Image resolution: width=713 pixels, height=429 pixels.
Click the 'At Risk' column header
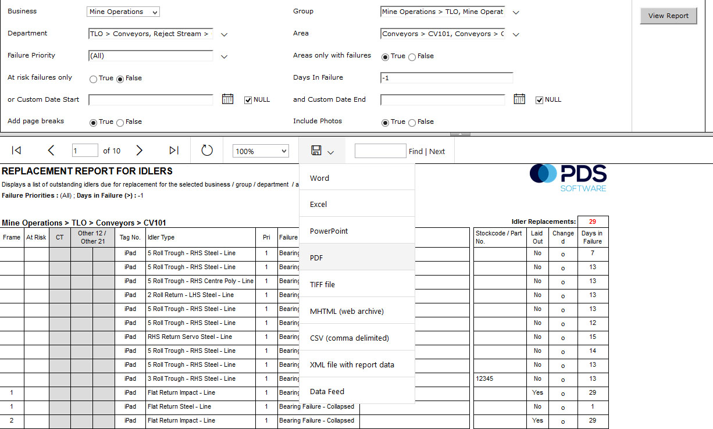pos(36,237)
